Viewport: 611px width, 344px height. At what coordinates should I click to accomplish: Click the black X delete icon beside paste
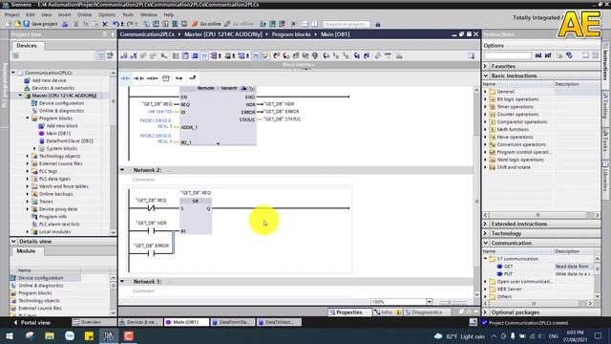coord(105,24)
